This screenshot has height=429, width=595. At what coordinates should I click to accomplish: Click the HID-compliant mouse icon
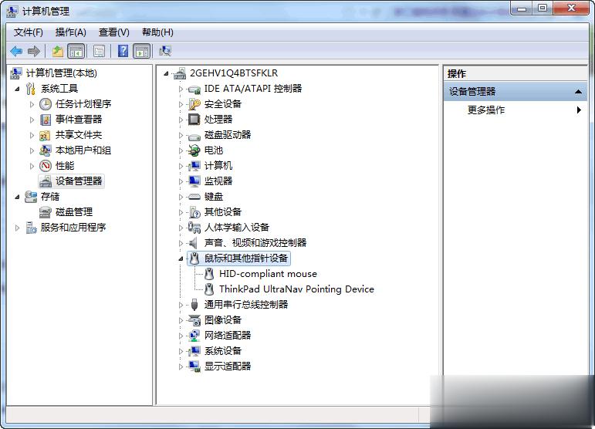[x=209, y=274]
